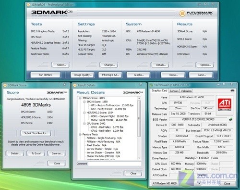Click the Result Details vertical scrollbar thumb
This screenshot has height=190, width=240.
[139, 118]
